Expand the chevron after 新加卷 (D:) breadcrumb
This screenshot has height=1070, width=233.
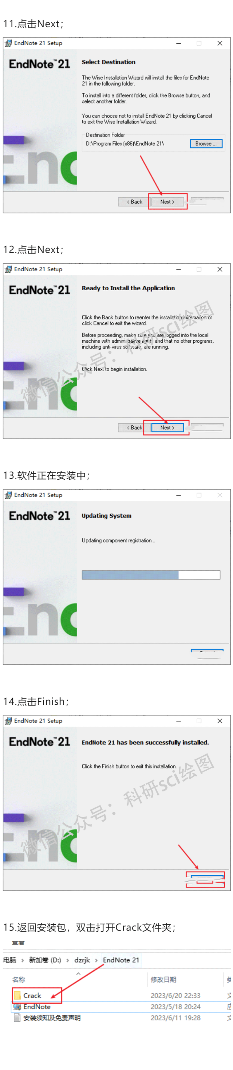click(68, 960)
